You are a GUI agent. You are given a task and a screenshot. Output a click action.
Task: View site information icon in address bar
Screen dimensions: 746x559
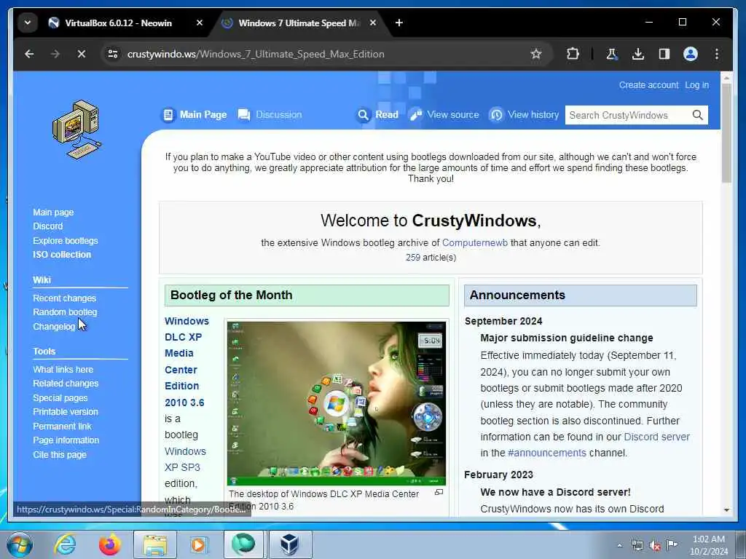click(x=113, y=54)
